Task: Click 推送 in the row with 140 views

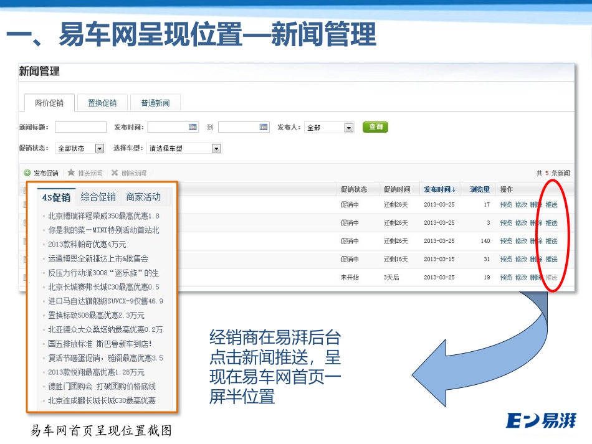Action: point(551,240)
